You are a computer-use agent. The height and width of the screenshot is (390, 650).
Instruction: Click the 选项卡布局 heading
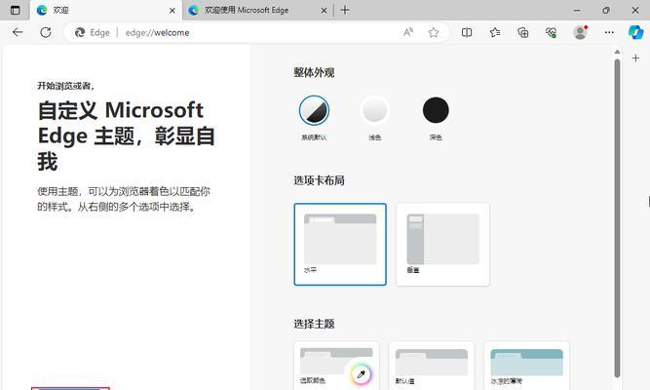point(320,180)
